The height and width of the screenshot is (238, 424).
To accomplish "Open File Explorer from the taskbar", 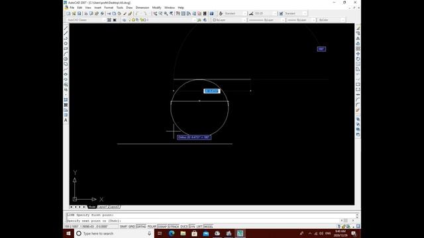I will [183, 233].
